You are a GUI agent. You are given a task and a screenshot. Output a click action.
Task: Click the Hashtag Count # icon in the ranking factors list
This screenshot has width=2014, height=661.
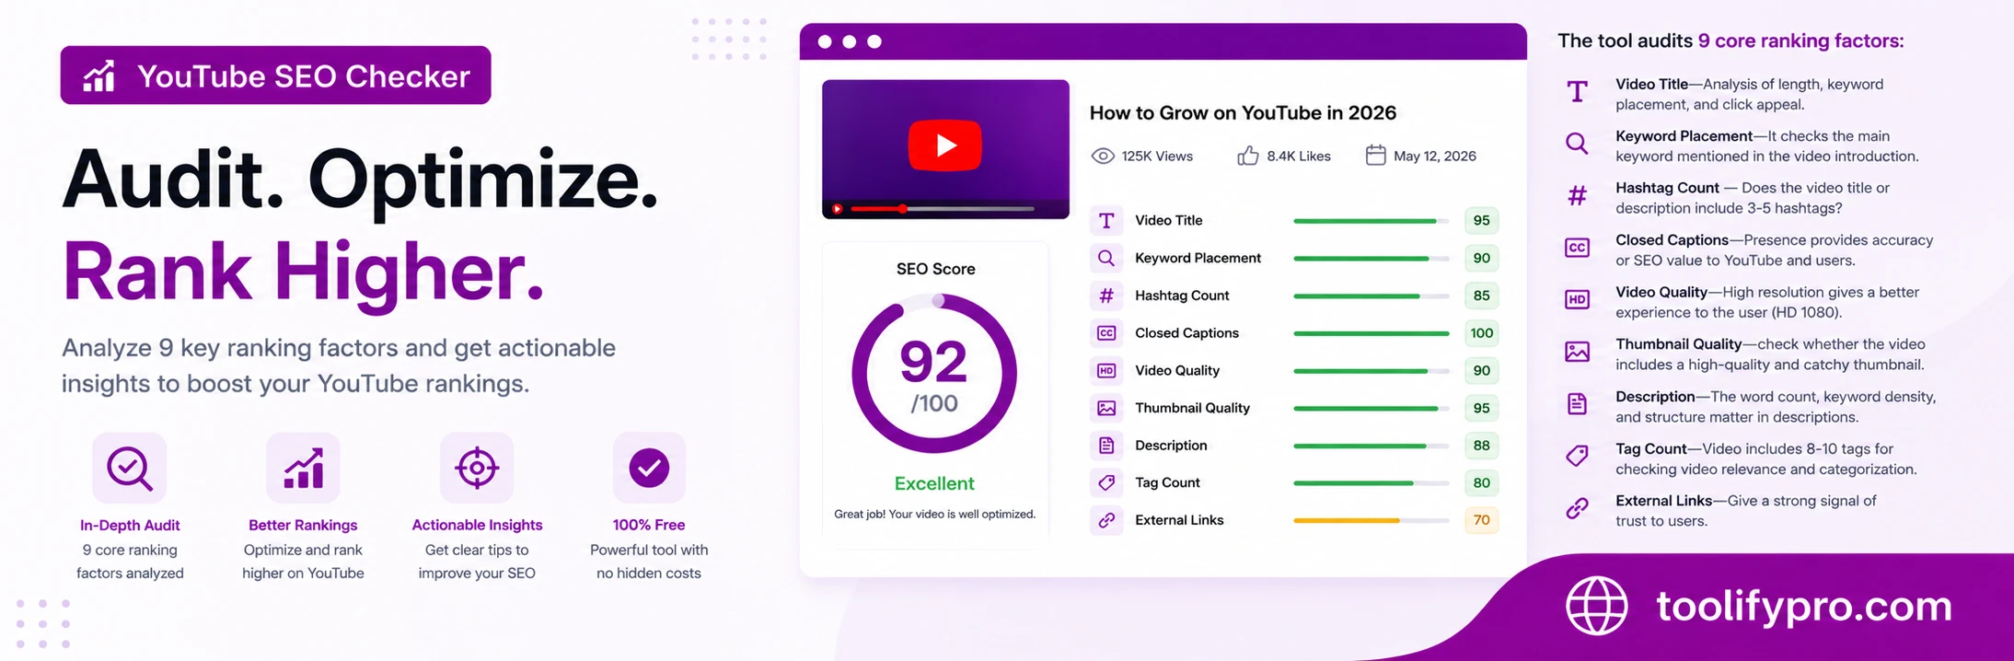coord(1577,195)
